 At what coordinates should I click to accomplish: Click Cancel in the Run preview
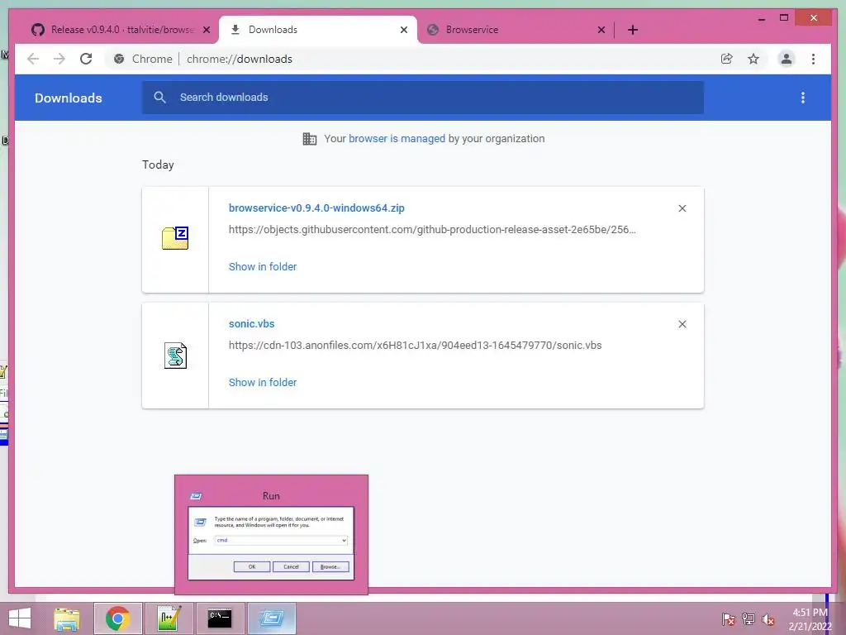(x=292, y=566)
